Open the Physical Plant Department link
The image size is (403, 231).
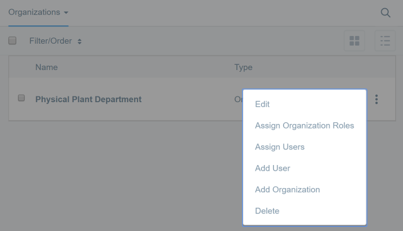89,99
